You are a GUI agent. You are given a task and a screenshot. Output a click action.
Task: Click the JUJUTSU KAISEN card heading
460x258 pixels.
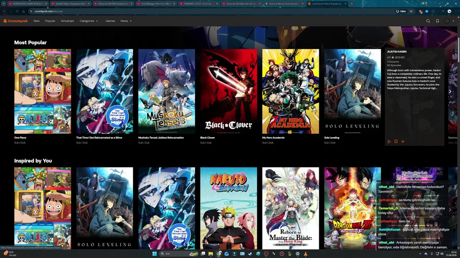(x=397, y=52)
